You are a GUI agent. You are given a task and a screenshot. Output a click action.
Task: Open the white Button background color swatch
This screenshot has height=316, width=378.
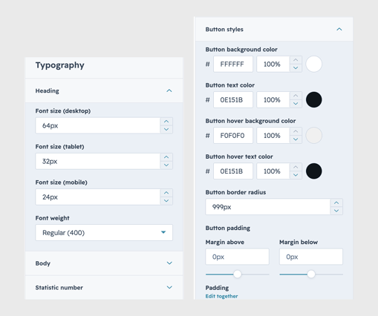click(314, 64)
